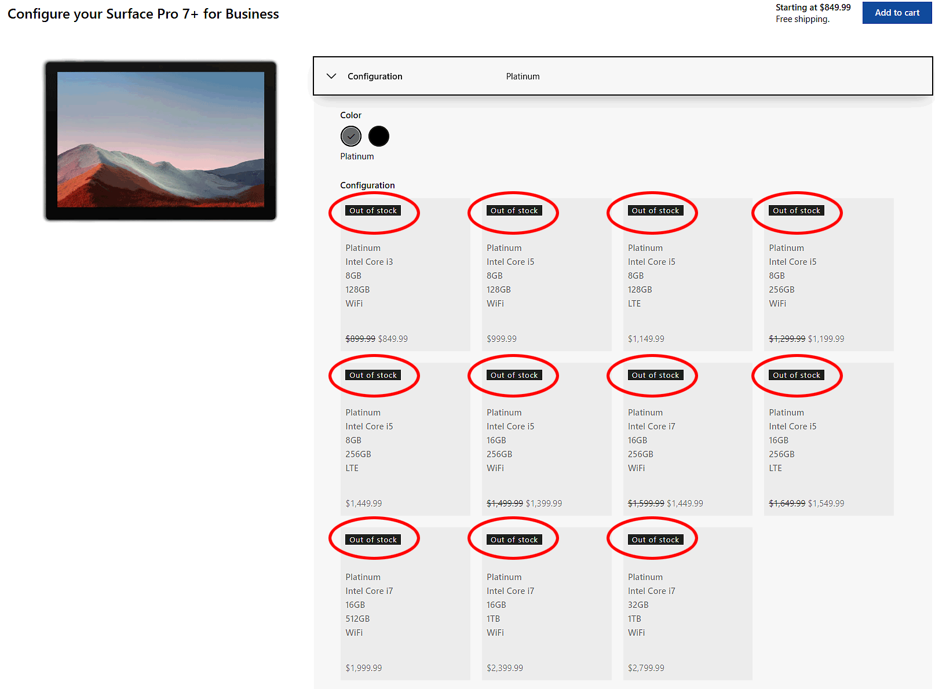The image size is (935, 689).
Task: Choose Intel Core i5 16GB 256GB WiFi configuration
Action: [546, 439]
